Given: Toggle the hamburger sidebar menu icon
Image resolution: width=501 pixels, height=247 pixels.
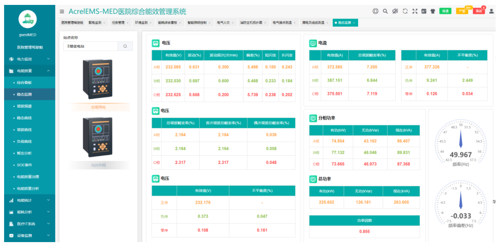Looking at the screenshot, I should click(x=62, y=11).
